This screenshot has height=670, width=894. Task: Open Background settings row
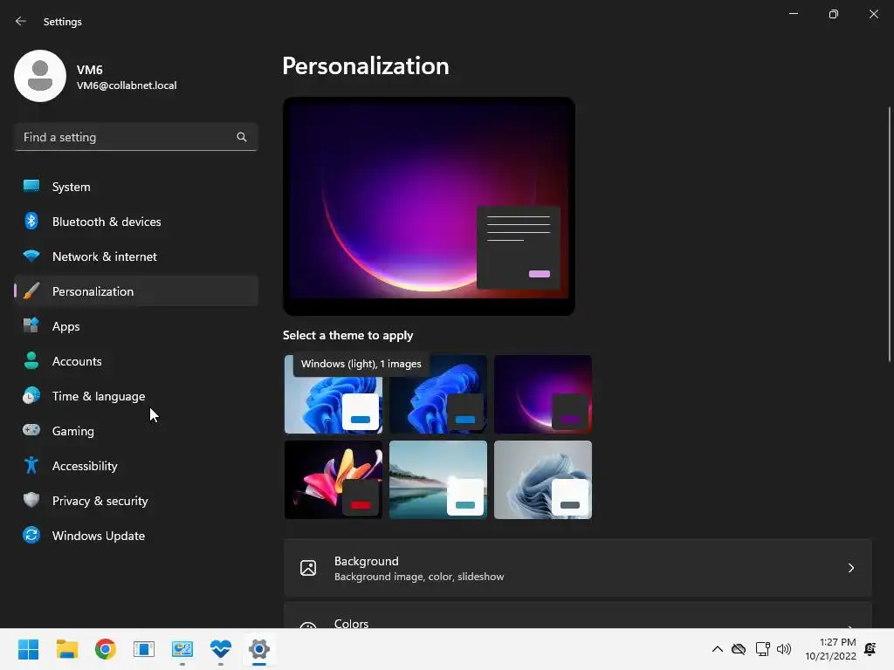(x=578, y=568)
